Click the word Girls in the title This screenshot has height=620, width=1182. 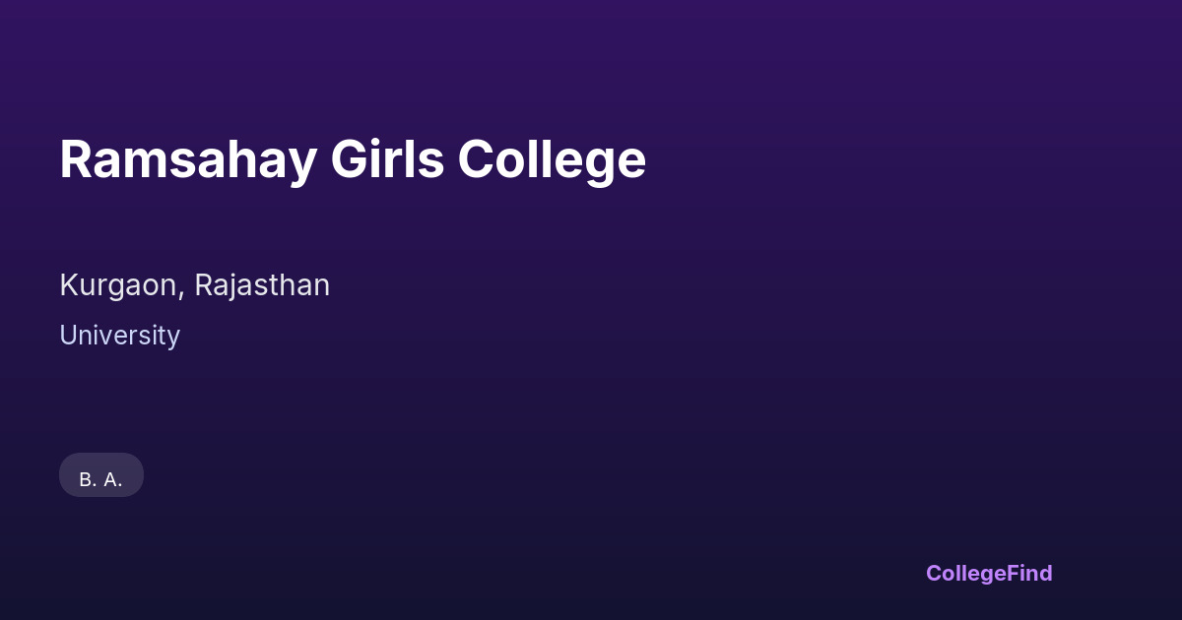(387, 159)
